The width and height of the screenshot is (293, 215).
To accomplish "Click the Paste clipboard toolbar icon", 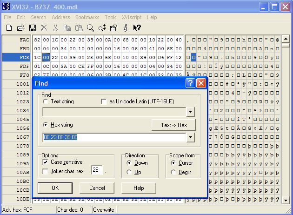I will (79, 28).
